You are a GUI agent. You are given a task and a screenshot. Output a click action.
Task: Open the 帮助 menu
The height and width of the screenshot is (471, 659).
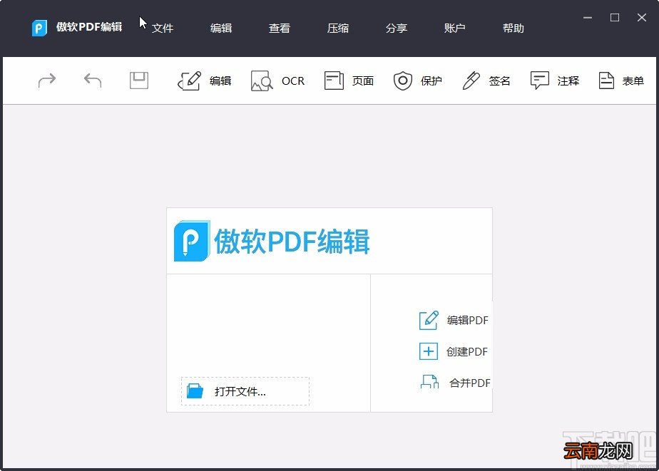click(514, 28)
